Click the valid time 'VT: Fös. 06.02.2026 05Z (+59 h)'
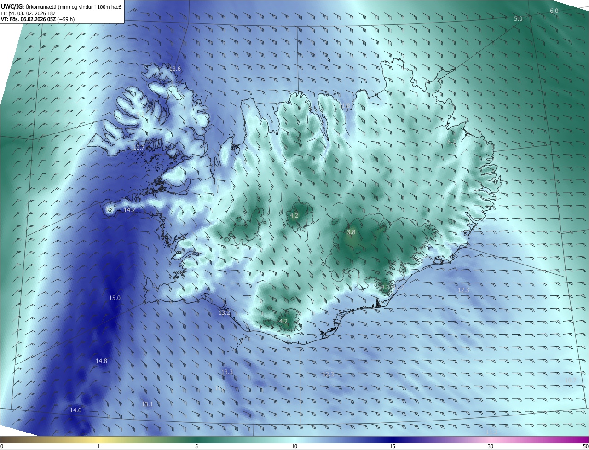Viewport: 589px width, 450px height. (38, 19)
